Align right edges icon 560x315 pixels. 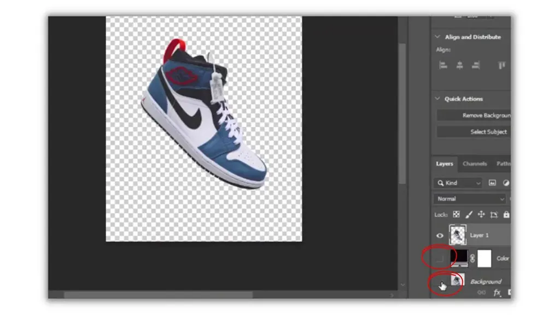pyautogui.click(x=476, y=65)
